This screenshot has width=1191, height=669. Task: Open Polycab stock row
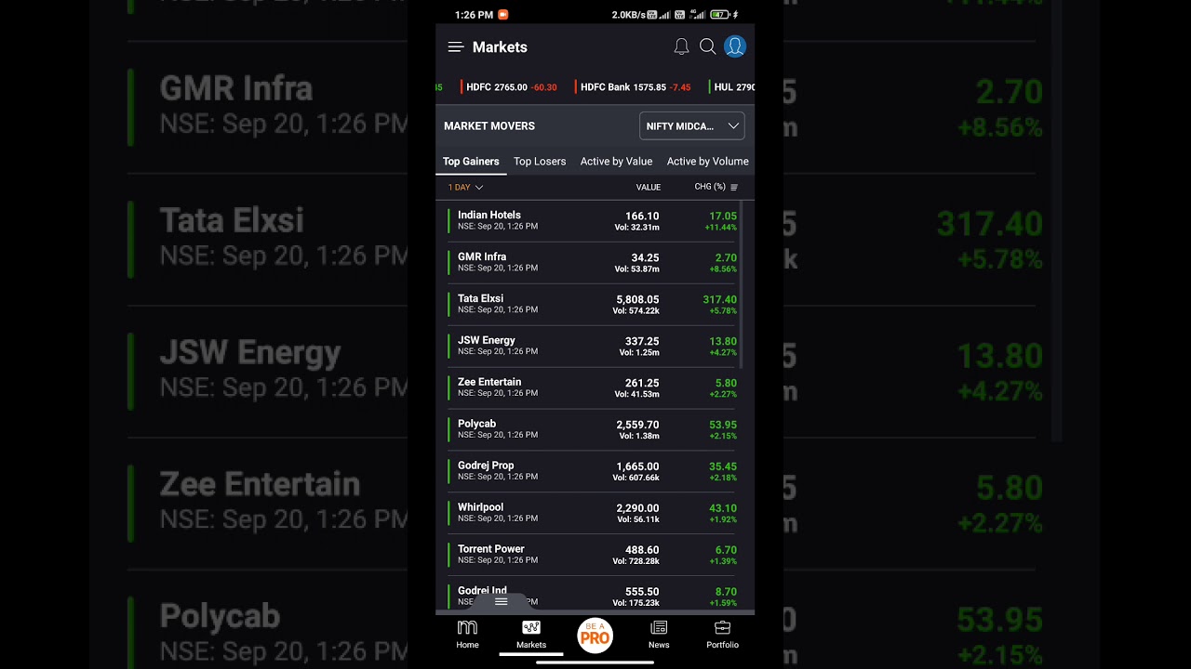tap(593, 430)
